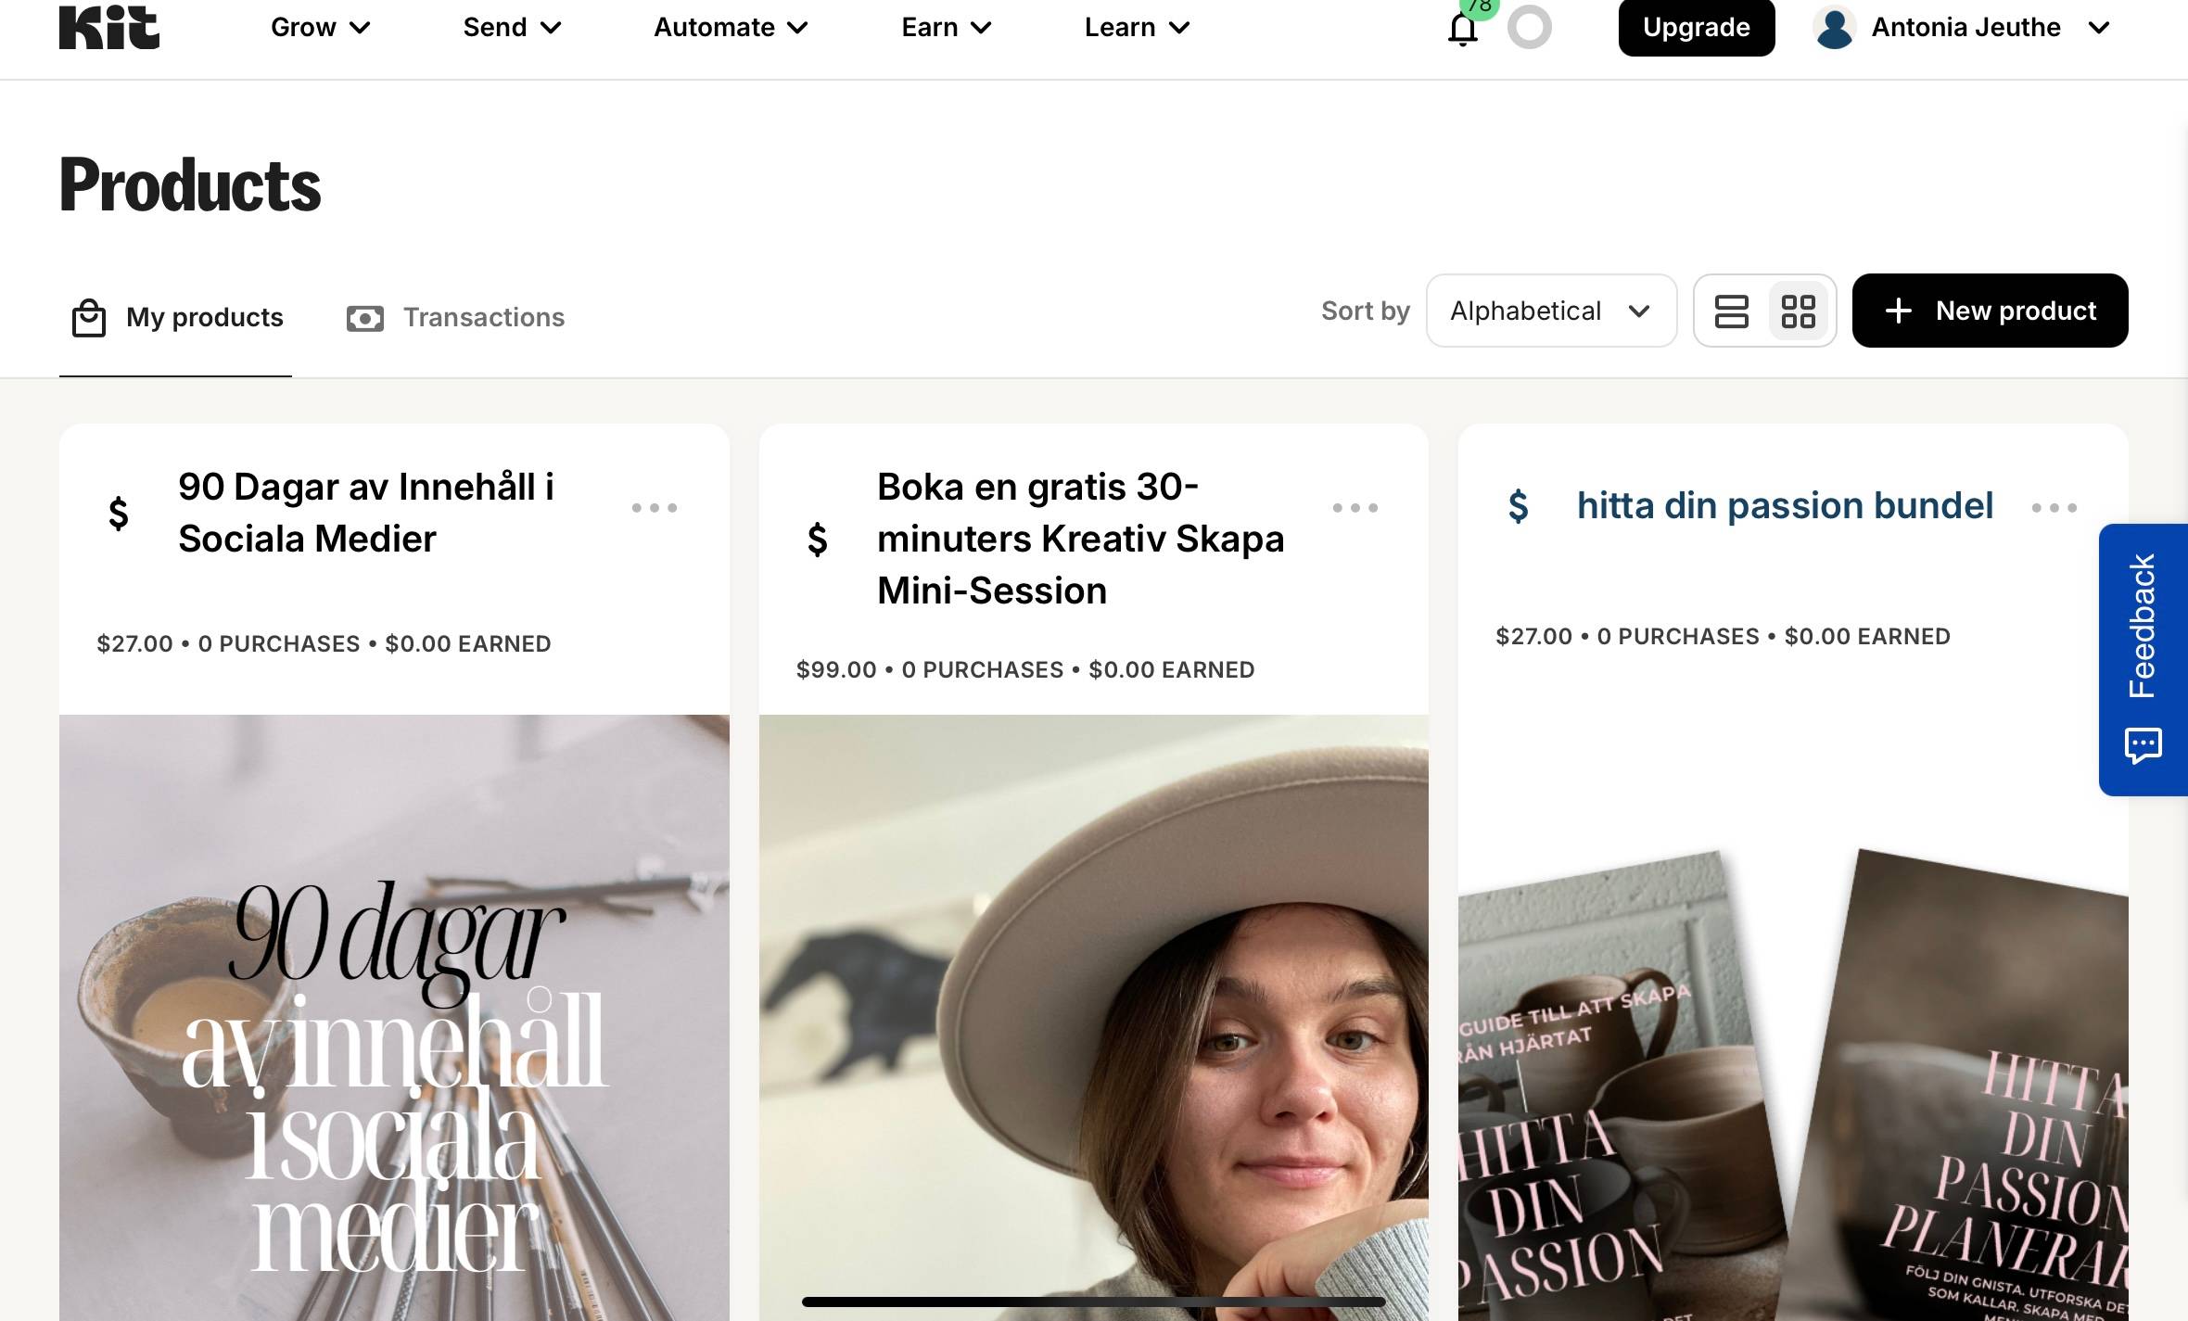Open the Transactions tab

tap(455, 318)
